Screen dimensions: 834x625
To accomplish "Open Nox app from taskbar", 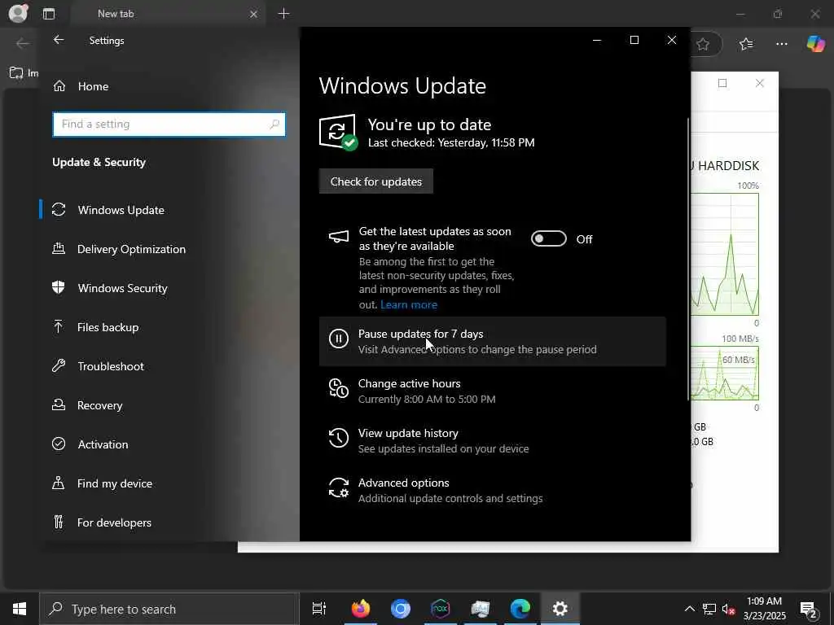I will coord(440,609).
